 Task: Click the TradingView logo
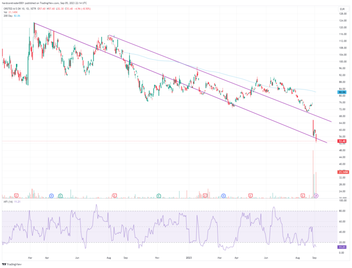point(10,264)
